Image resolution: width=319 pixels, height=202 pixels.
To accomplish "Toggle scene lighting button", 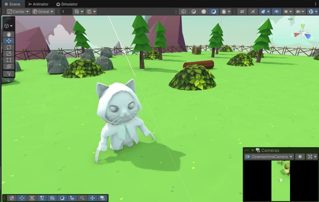I will point(253,12).
